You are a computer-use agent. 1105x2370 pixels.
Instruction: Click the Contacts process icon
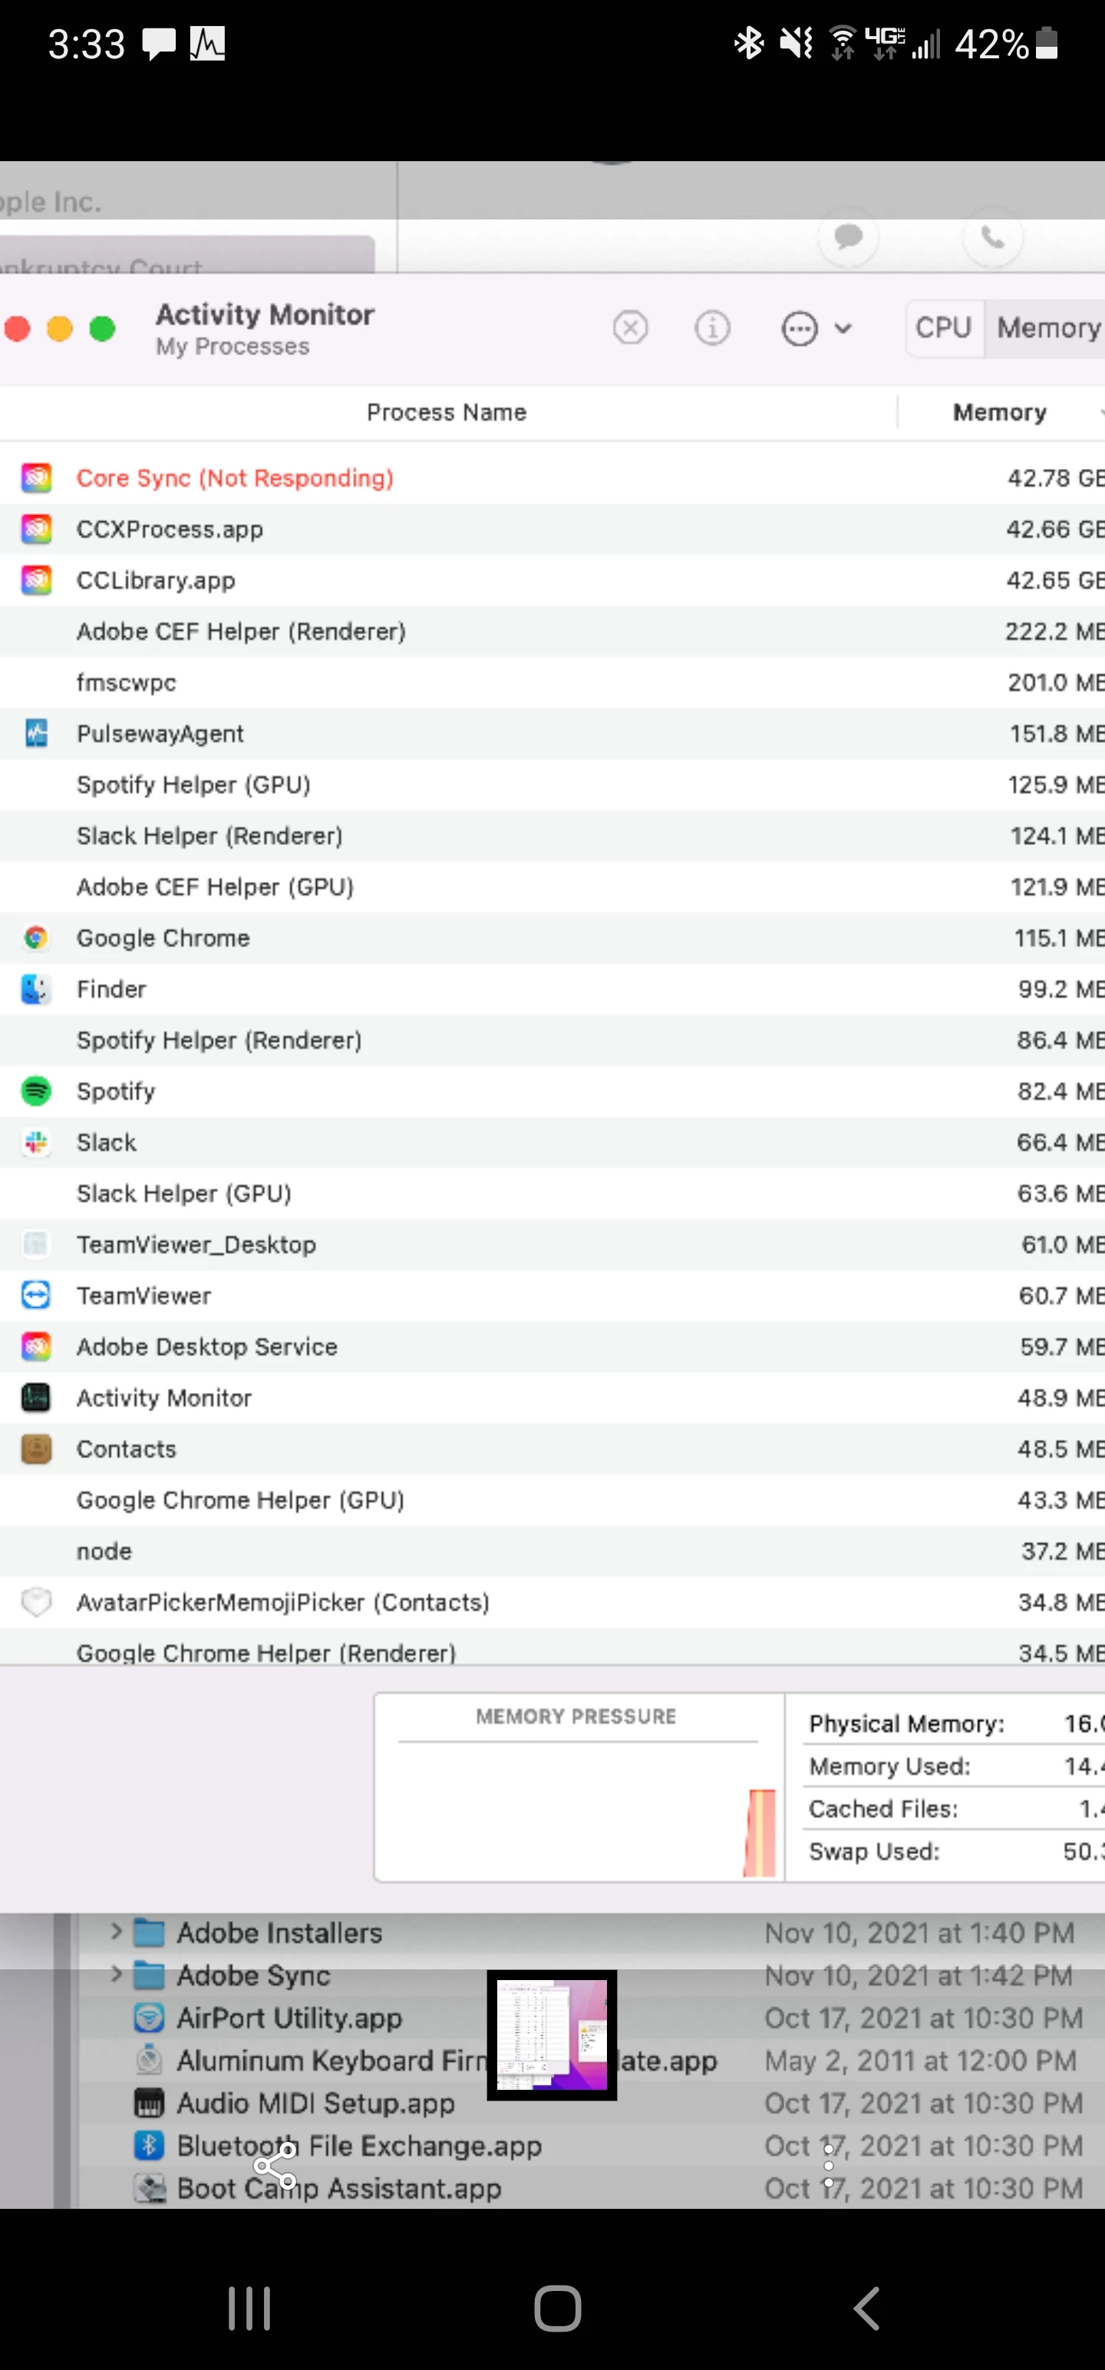coord(36,1448)
